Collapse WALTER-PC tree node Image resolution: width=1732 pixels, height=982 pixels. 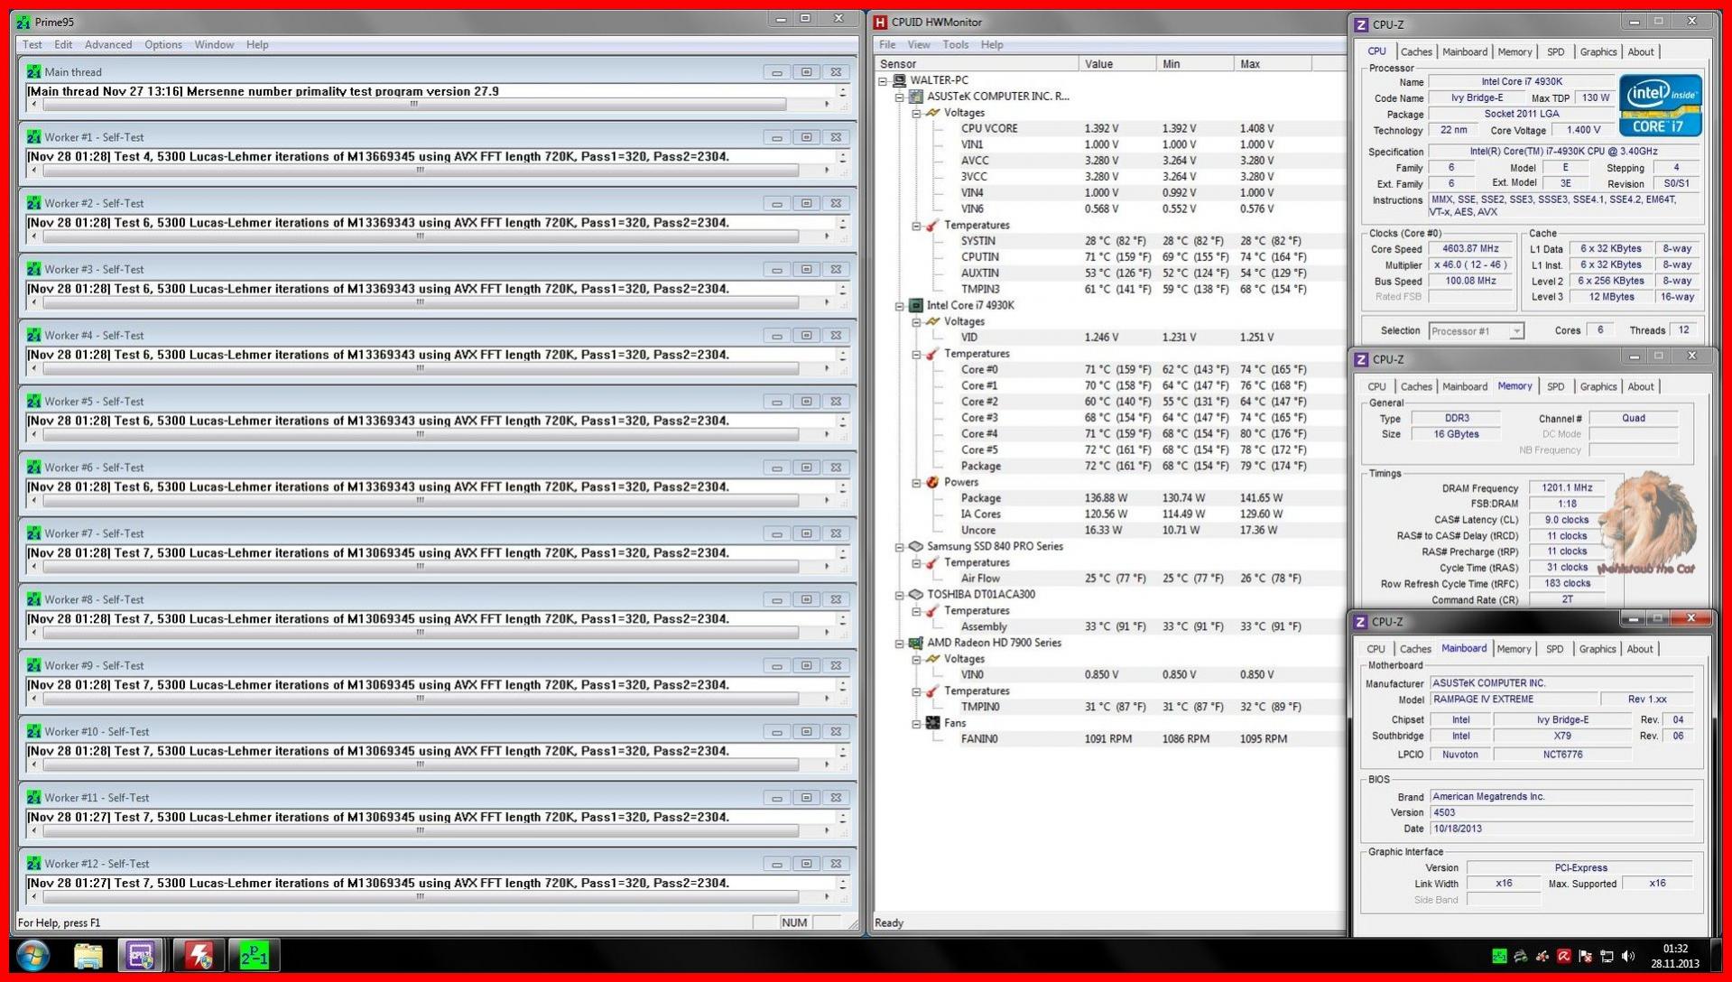click(884, 80)
